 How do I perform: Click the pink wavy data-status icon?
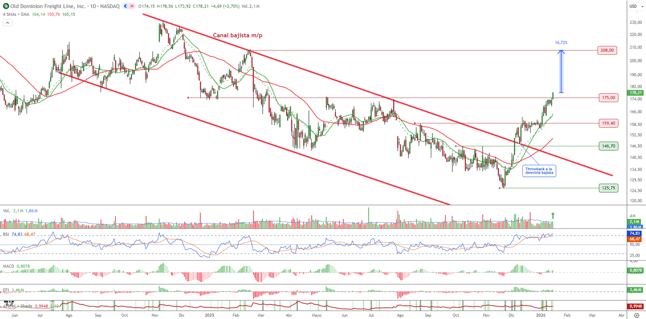(x=132, y=6)
